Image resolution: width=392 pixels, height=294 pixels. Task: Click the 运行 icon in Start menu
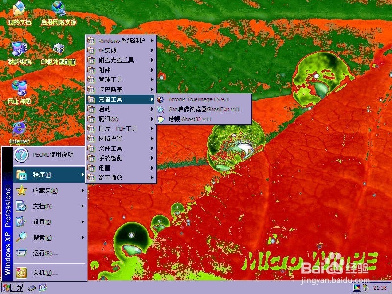[21, 253]
